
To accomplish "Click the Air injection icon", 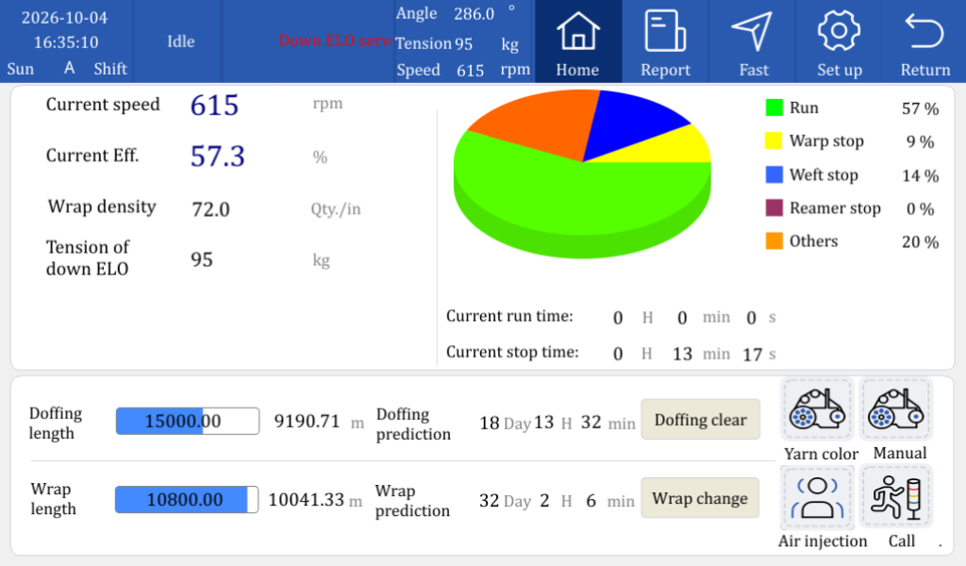I will [818, 498].
